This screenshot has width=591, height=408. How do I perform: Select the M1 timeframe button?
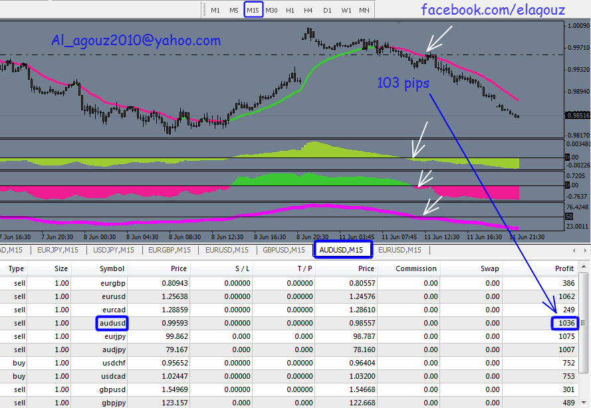[215, 10]
